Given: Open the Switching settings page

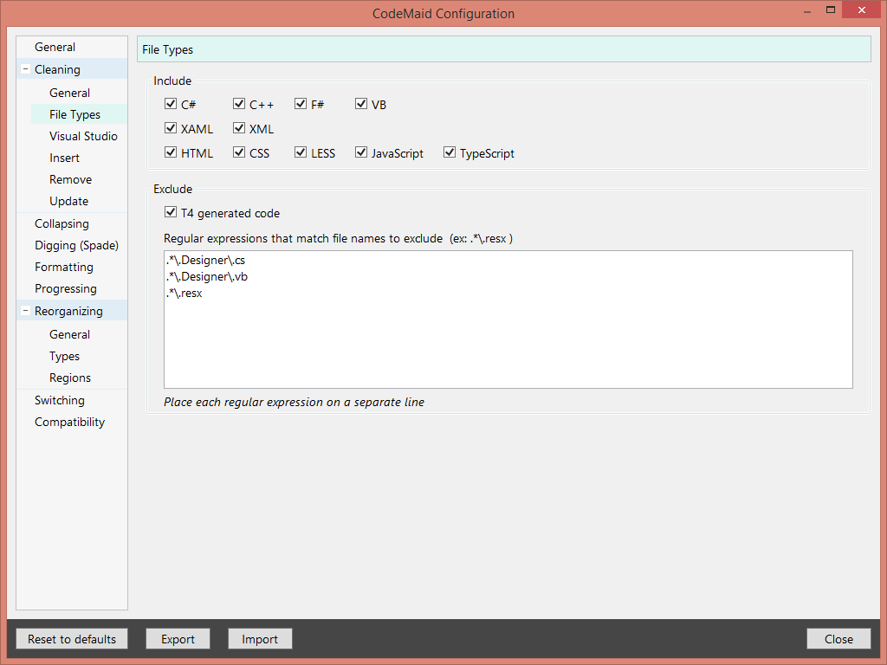Looking at the screenshot, I should tap(60, 400).
